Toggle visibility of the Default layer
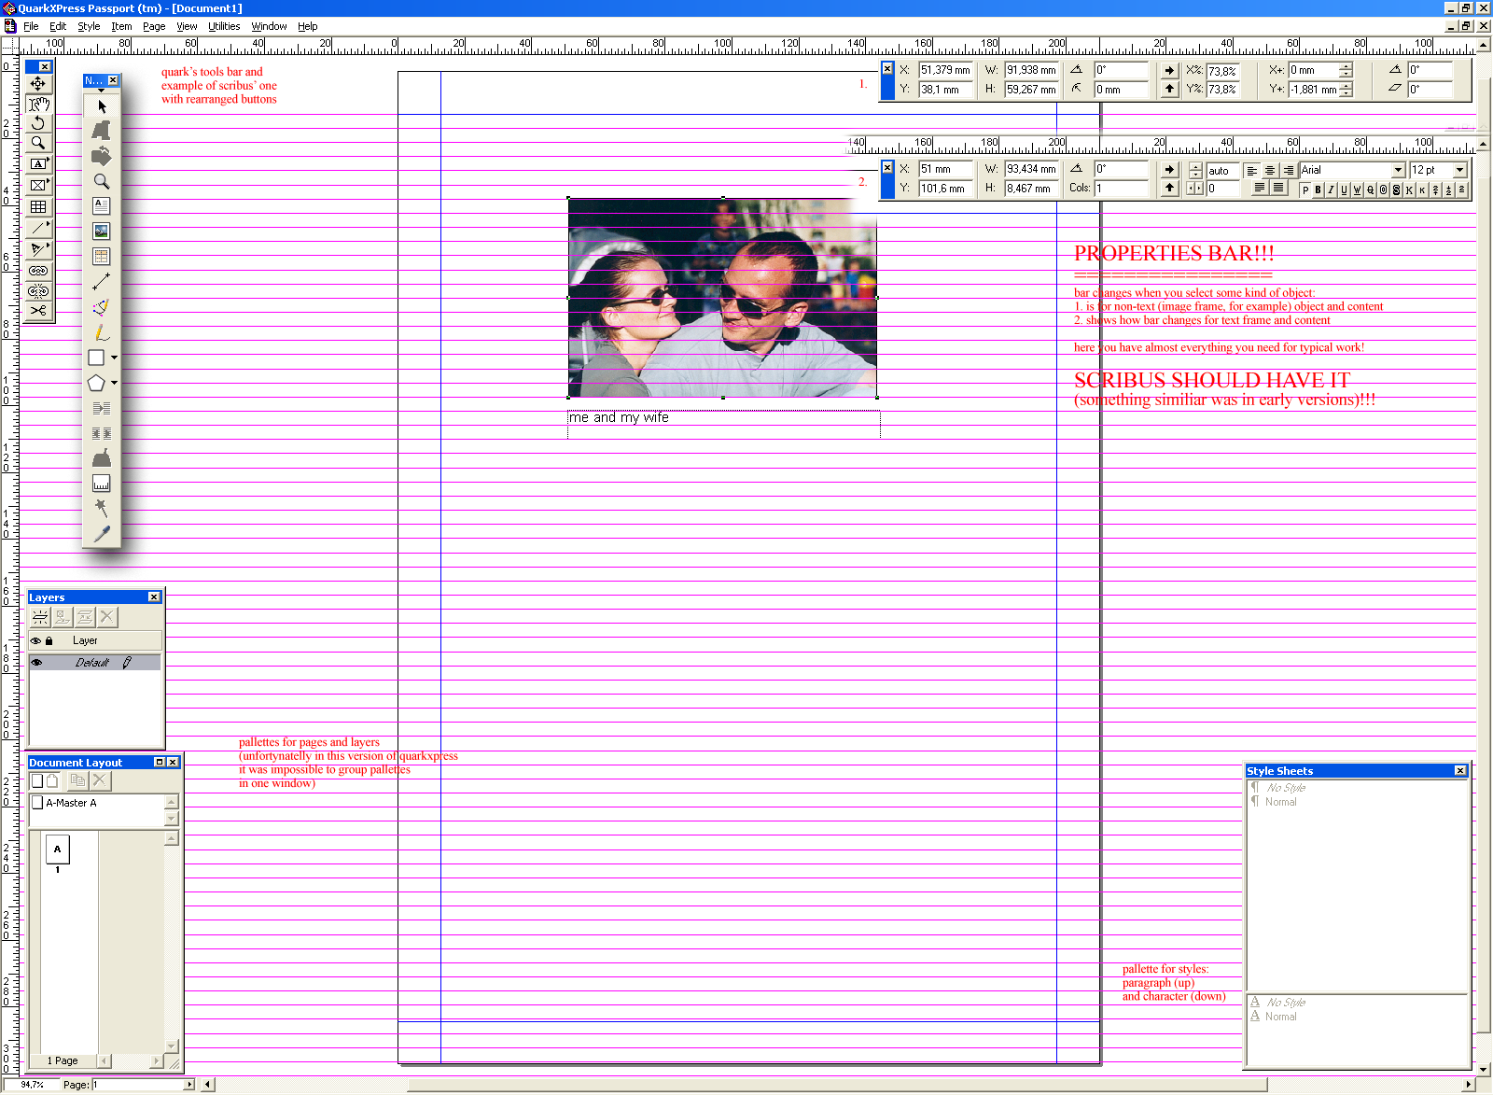The width and height of the screenshot is (1493, 1095). click(x=36, y=663)
